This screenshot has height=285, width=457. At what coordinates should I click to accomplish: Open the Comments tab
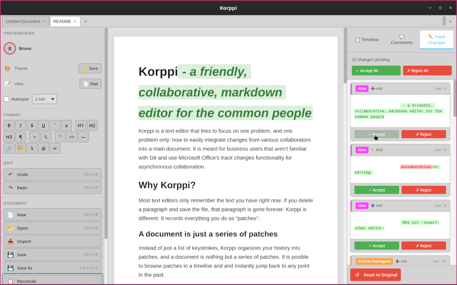click(402, 40)
